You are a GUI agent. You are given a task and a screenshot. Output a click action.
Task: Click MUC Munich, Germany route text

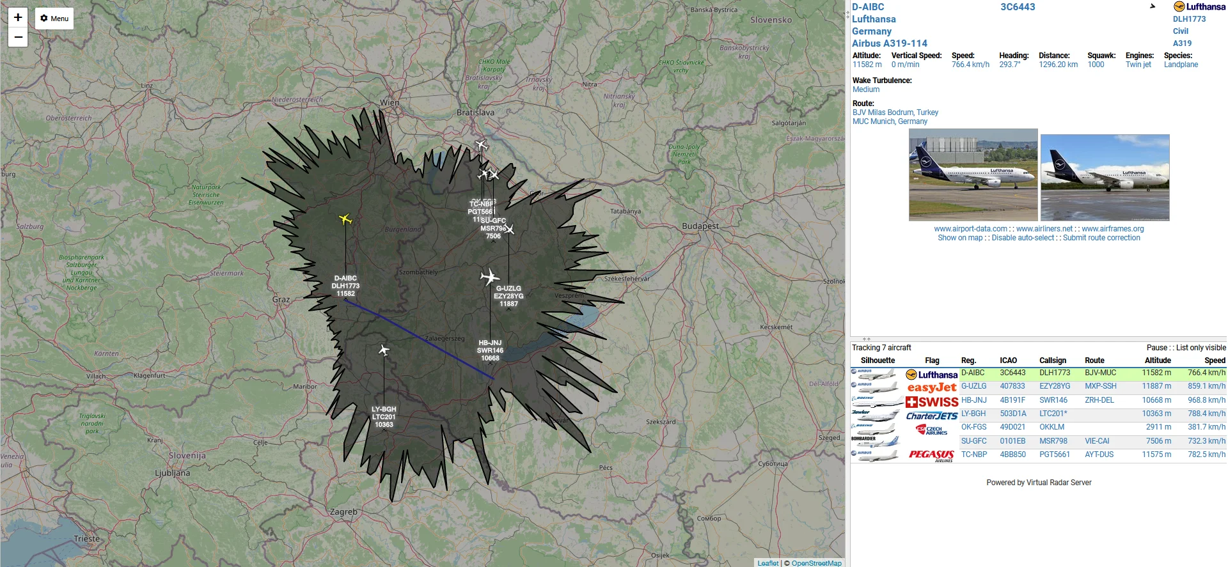(x=890, y=121)
